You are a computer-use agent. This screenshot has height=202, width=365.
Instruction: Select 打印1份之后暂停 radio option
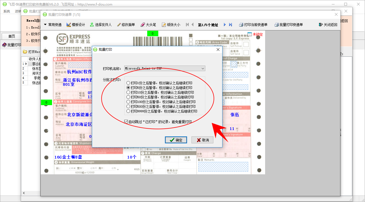click(128, 83)
